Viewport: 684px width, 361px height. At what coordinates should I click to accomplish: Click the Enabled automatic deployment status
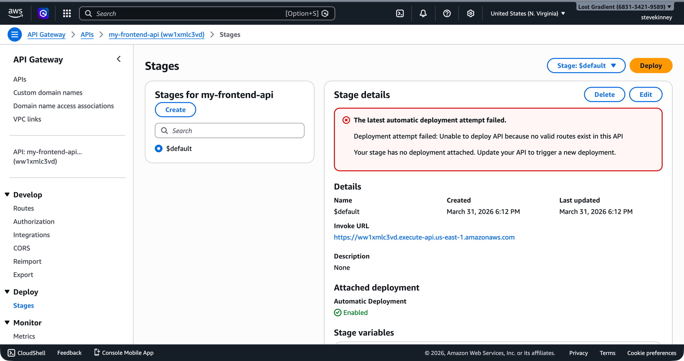pyautogui.click(x=351, y=313)
